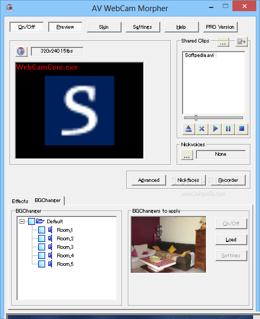Click Load in BGChangers to apply
The width and height of the screenshot is (260, 319).
(231, 240)
